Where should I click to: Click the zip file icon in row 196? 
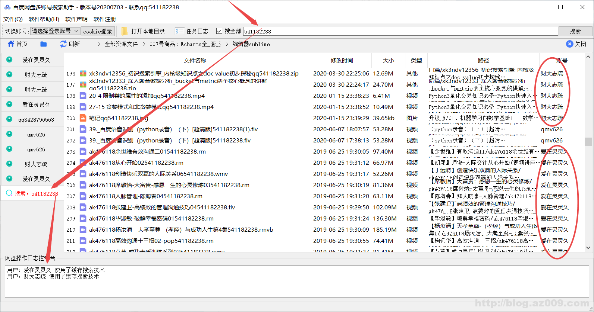click(83, 74)
